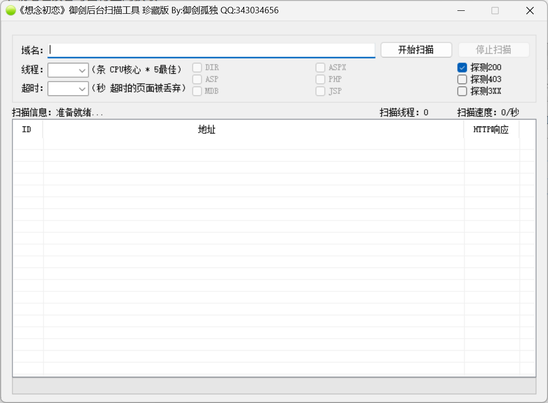Check the ASP scan type option
The height and width of the screenshot is (403, 548).
coord(197,79)
